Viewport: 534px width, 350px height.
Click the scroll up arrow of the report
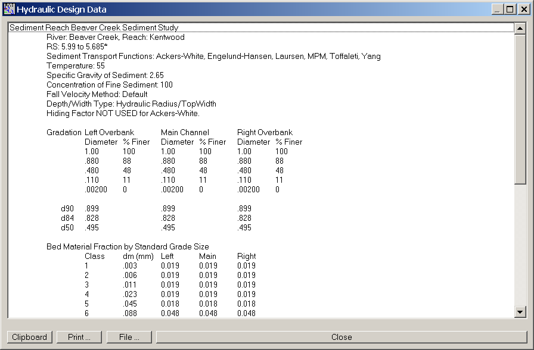[x=520, y=28]
